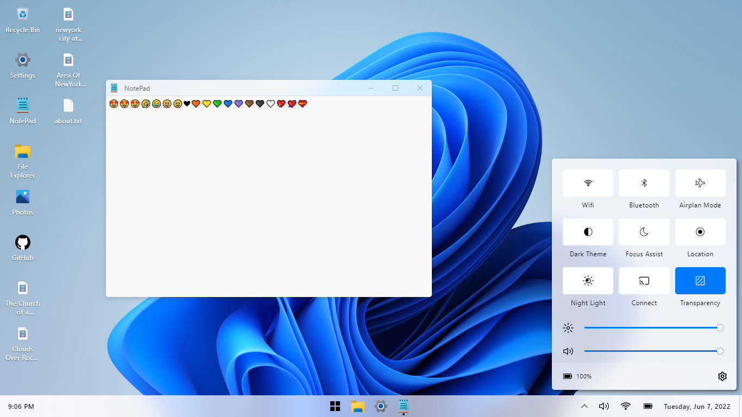Open the GitHub desktop icon
Screen dimensions: 742x417
[23, 243]
